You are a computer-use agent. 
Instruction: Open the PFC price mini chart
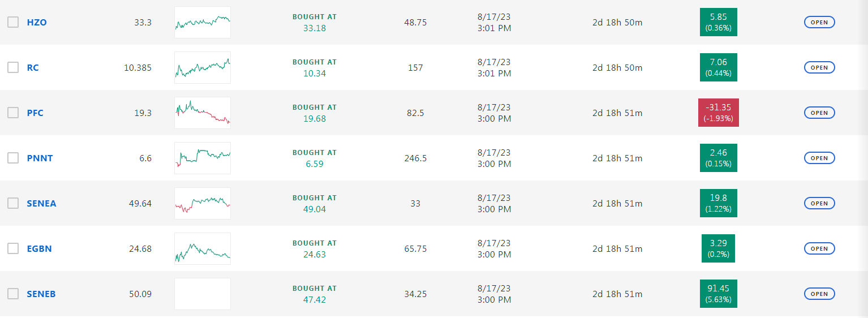click(203, 113)
